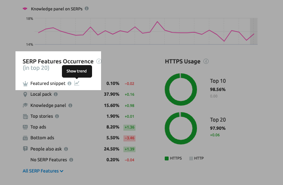Click info icon by Knowledge panel on SERPs

(x=87, y=9)
